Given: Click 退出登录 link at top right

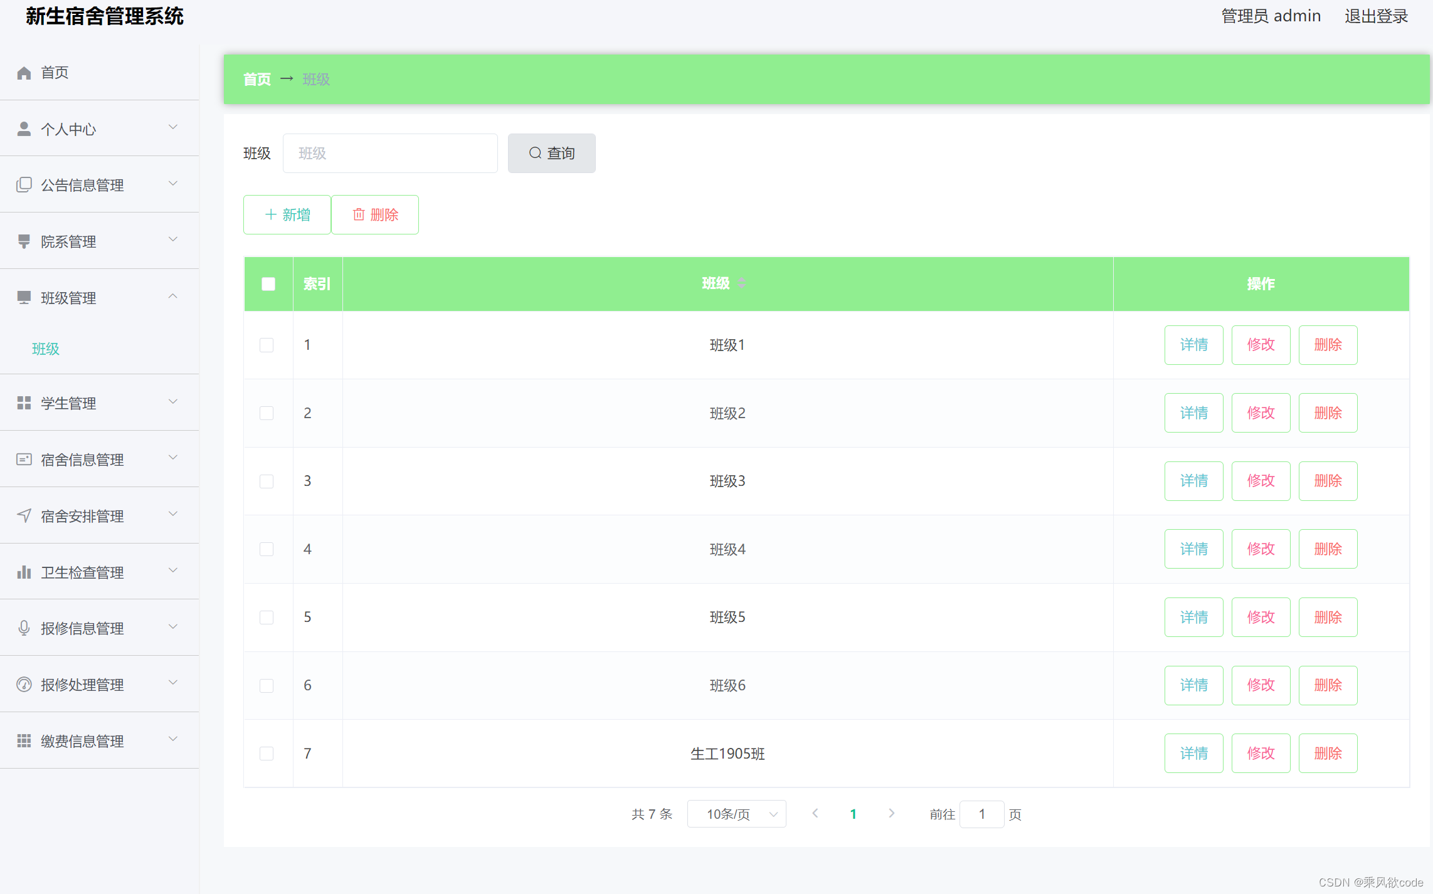Looking at the screenshot, I should (x=1376, y=16).
